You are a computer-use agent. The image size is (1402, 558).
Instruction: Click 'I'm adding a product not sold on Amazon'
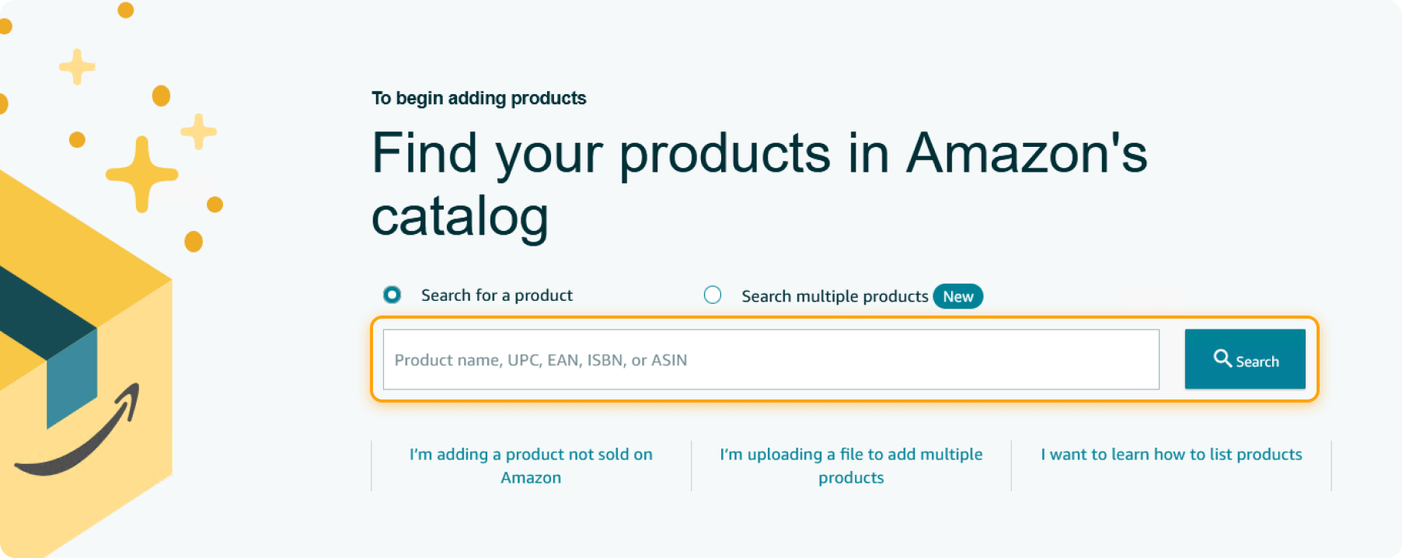click(530, 466)
